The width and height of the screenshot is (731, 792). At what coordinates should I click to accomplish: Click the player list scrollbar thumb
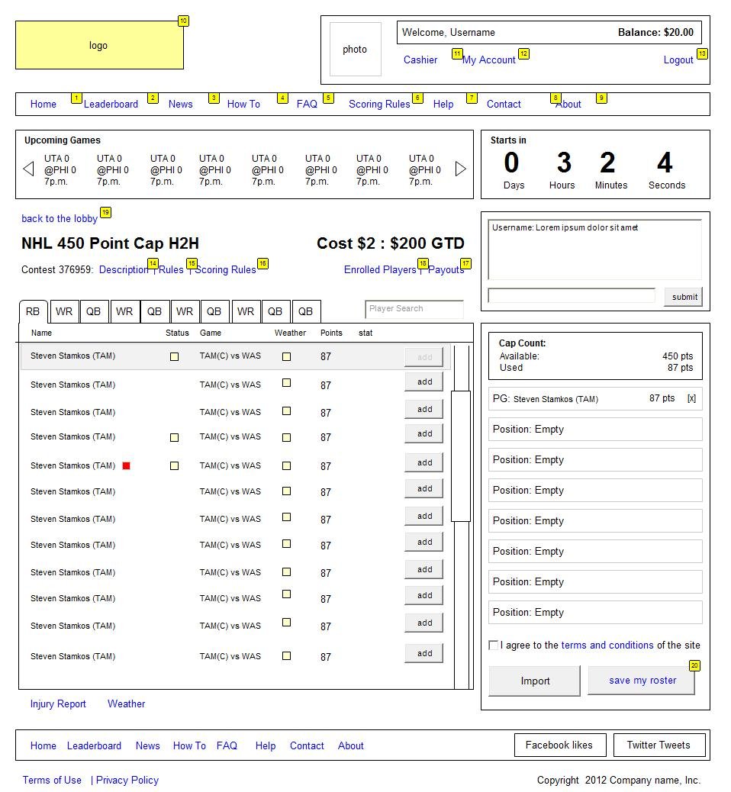tap(461, 456)
